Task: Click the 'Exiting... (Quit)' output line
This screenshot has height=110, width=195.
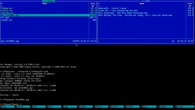Action: tap(9, 95)
